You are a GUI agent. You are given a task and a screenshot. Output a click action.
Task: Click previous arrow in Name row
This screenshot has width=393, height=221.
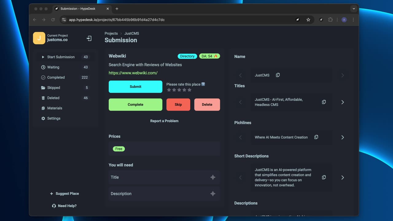click(240, 75)
